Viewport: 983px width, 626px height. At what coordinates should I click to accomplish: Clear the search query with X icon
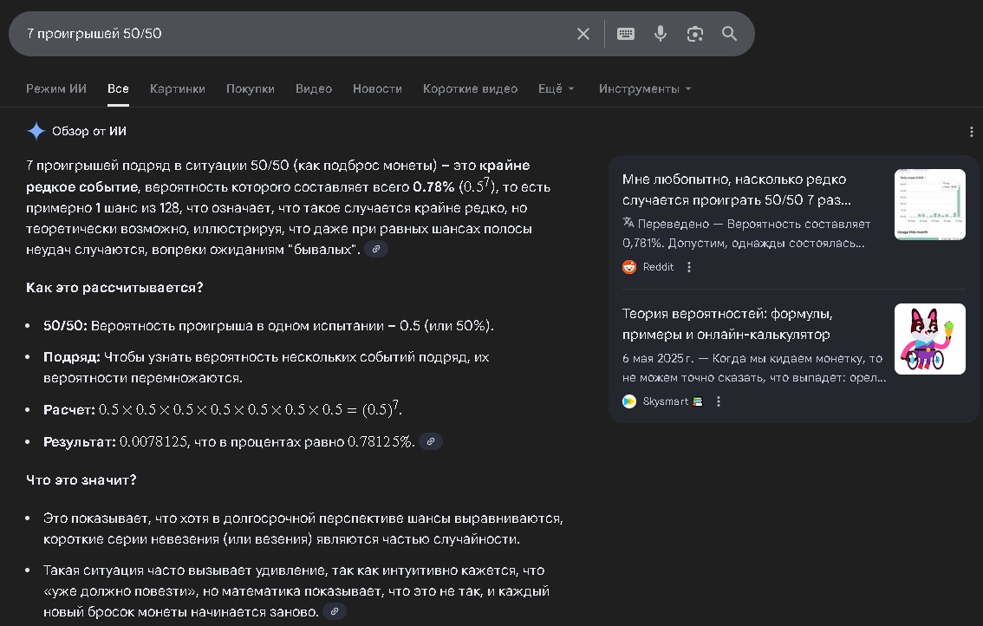(x=583, y=34)
